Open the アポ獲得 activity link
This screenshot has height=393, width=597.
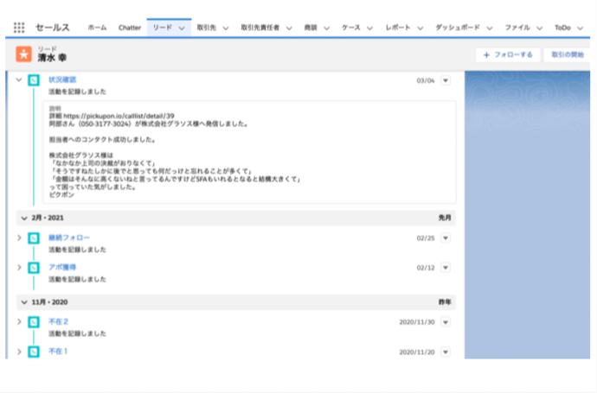[63, 268]
